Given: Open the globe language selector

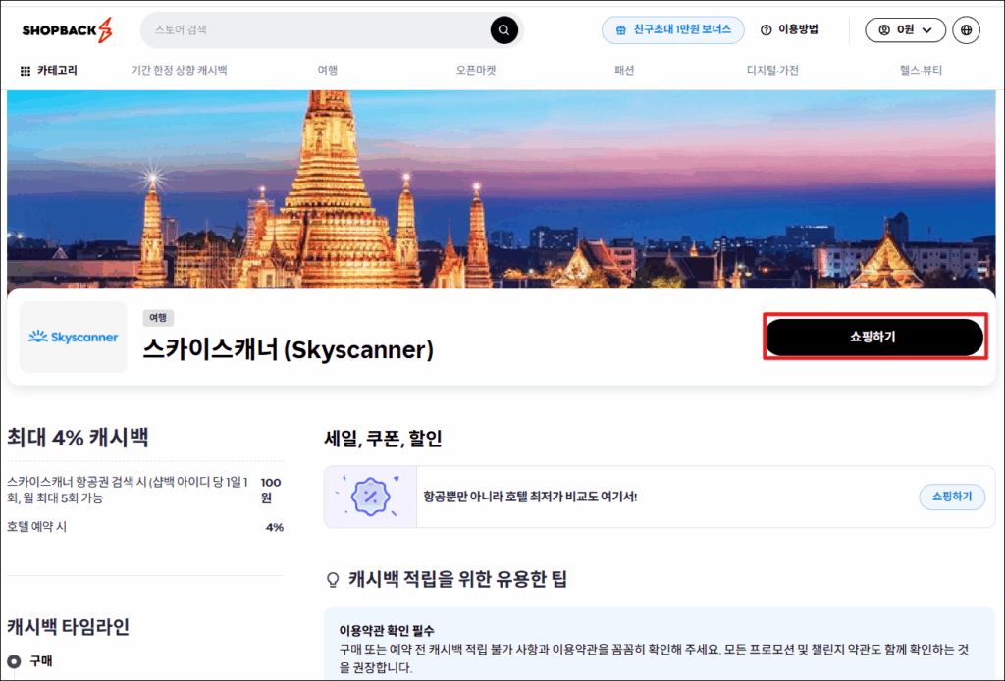Looking at the screenshot, I should point(966,30).
